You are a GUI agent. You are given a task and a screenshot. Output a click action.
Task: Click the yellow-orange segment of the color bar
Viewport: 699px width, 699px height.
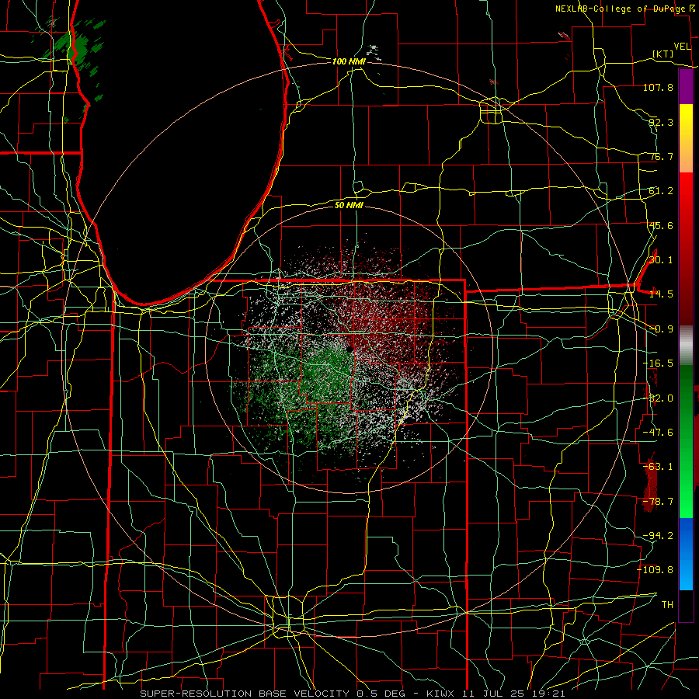686,138
